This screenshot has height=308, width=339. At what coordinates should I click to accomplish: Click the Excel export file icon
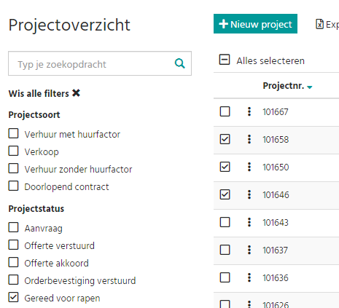point(319,24)
